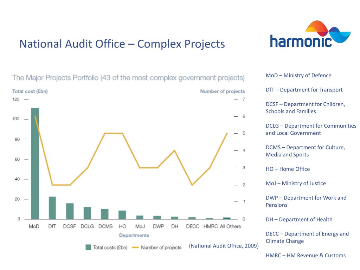Click the yellow Number of projects legend line
Screen dimensions: 360x270
135,247
